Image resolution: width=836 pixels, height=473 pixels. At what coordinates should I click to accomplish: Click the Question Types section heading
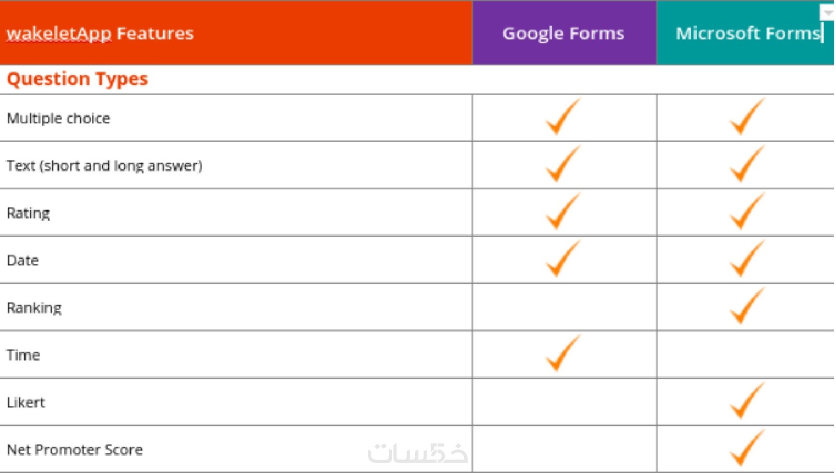tap(77, 79)
